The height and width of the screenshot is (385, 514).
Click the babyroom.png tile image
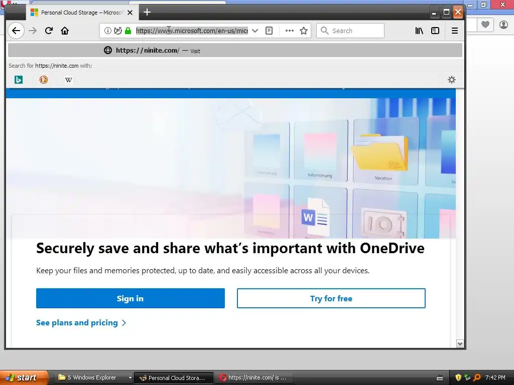click(320, 150)
